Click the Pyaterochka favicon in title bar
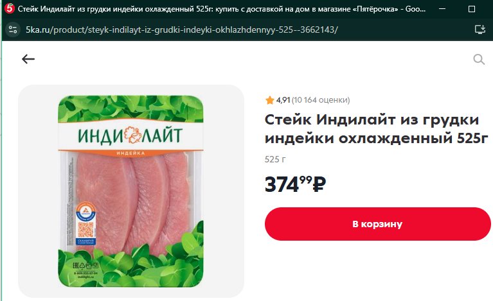The height and width of the screenshot is (301, 493). [9, 8]
